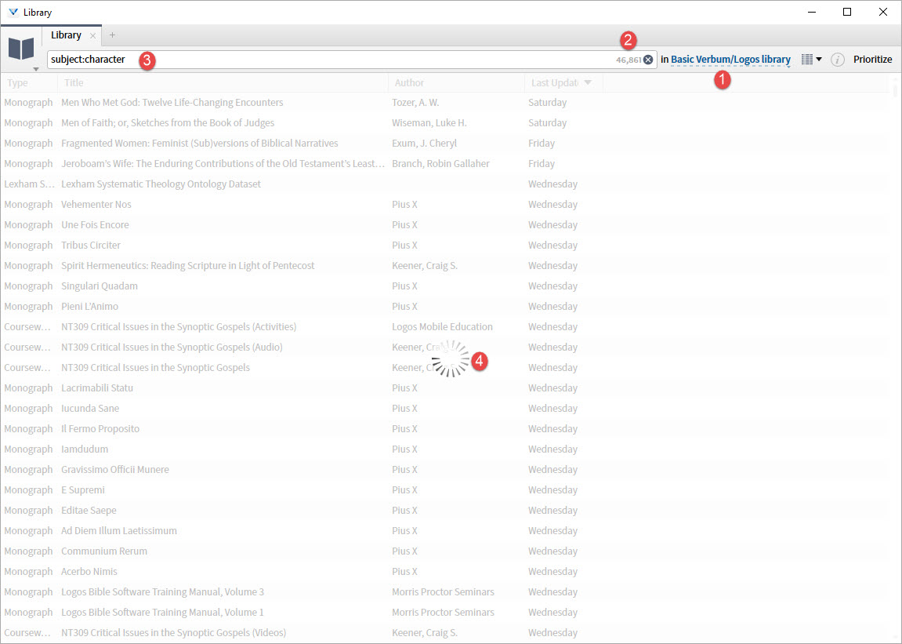Image resolution: width=902 pixels, height=644 pixels.
Task: Open Ad Diem Illum Laetissimum
Action: click(119, 530)
